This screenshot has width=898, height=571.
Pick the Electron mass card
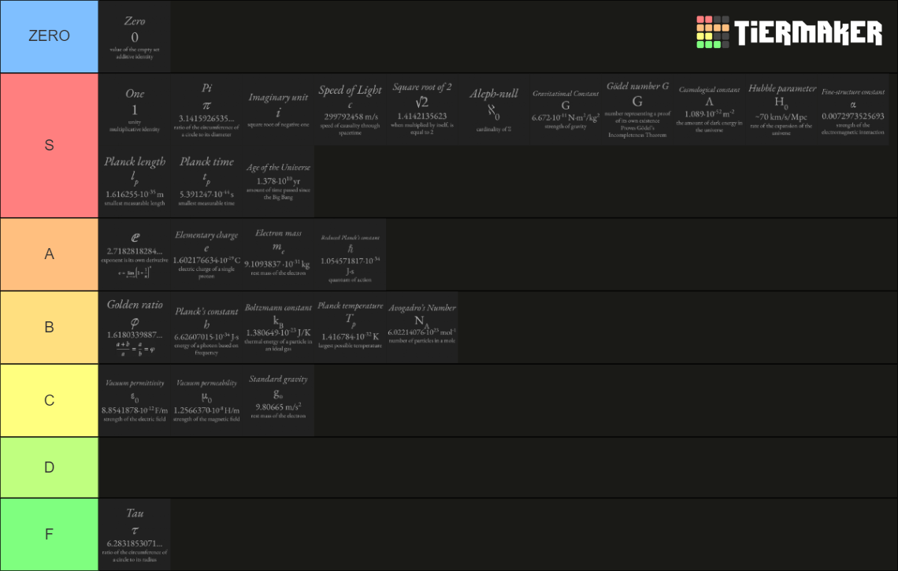click(x=278, y=254)
